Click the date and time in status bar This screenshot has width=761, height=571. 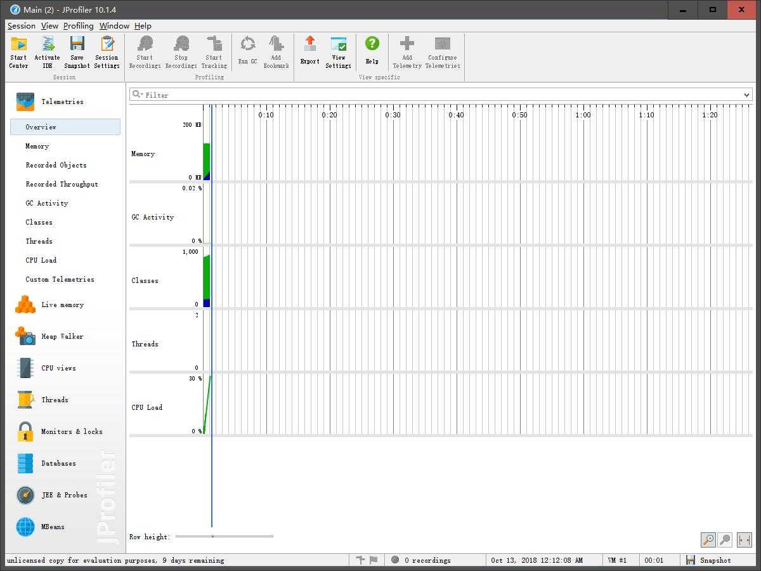(x=537, y=560)
